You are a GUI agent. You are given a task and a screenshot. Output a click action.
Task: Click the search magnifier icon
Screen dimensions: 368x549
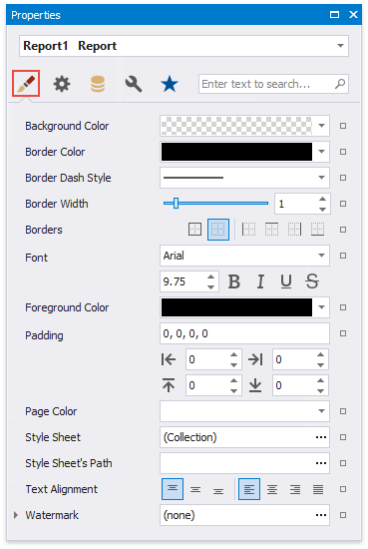coord(340,84)
